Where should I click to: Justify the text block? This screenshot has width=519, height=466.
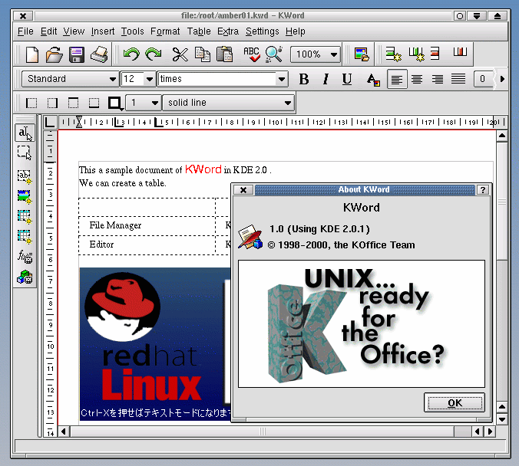point(458,79)
